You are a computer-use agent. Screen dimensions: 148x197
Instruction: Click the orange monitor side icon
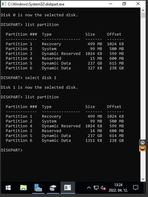(143, 149)
